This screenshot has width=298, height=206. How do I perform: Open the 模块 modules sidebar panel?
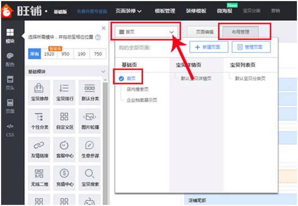click(x=10, y=36)
